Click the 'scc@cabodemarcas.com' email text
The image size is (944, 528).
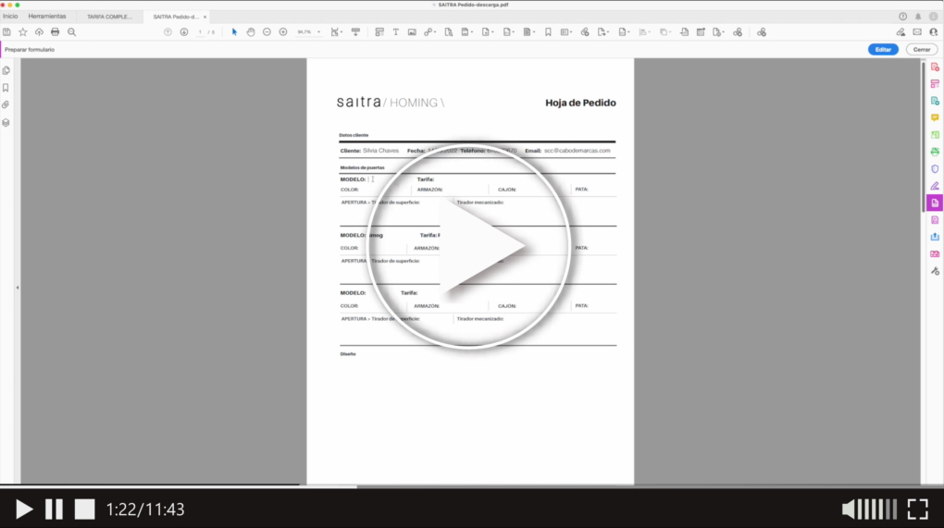pyautogui.click(x=577, y=151)
